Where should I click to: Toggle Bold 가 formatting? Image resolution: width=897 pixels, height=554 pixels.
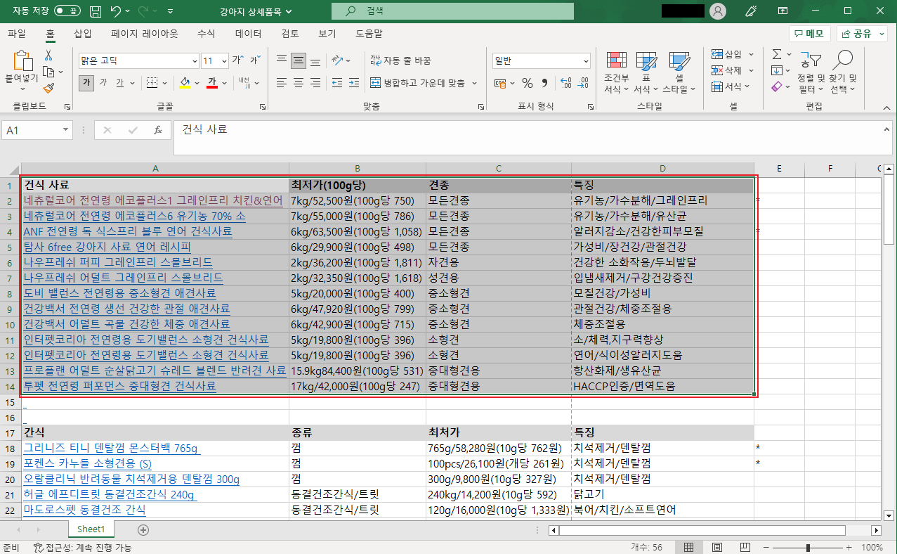click(x=86, y=83)
